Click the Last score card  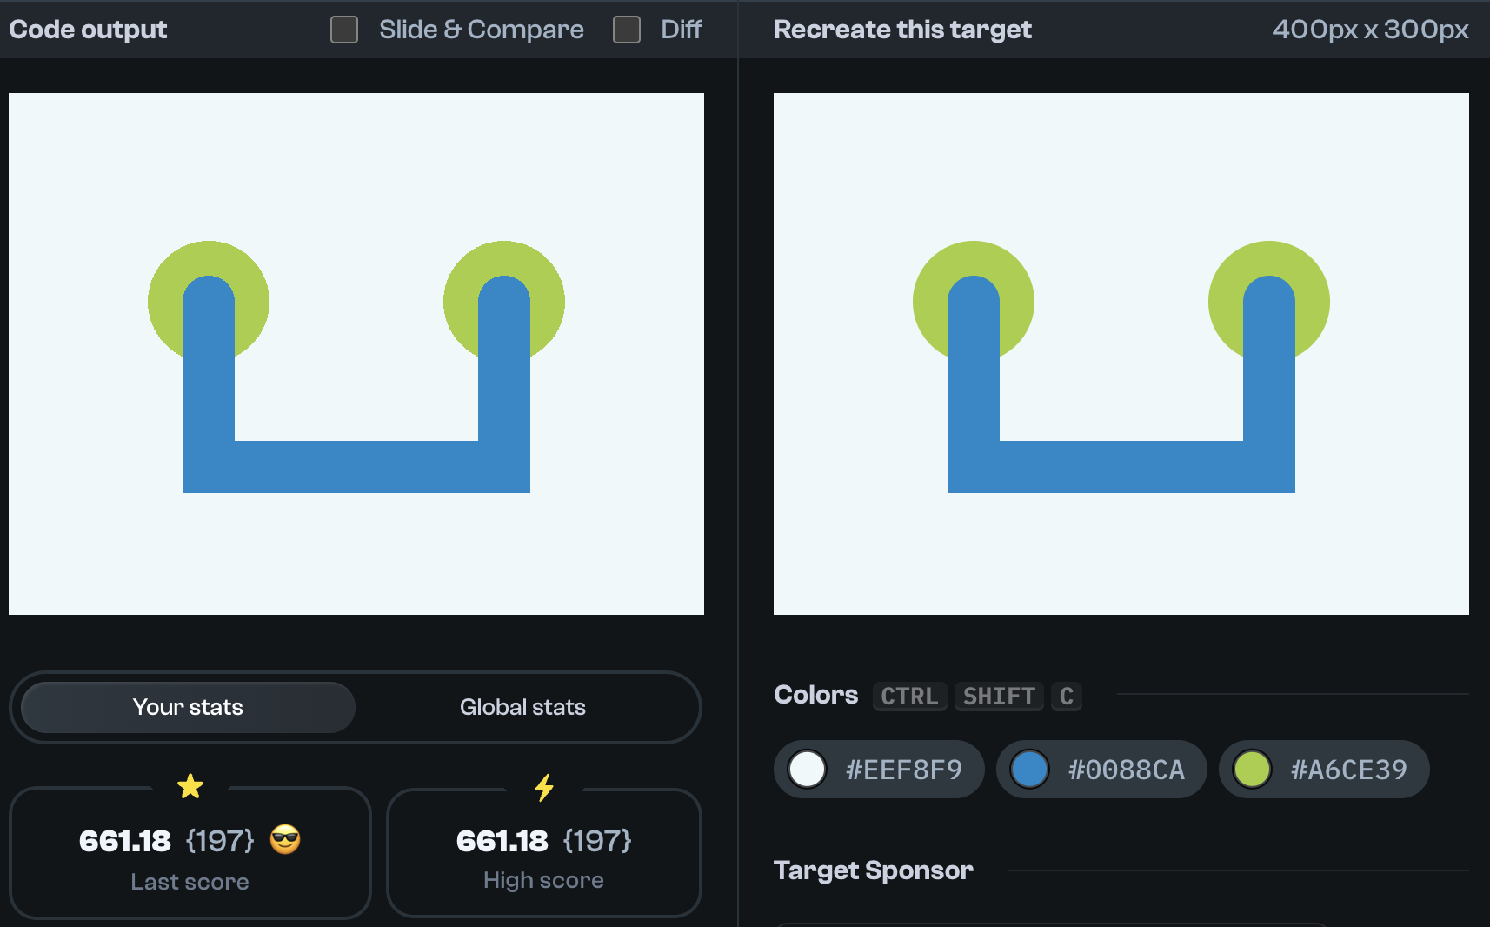point(190,852)
